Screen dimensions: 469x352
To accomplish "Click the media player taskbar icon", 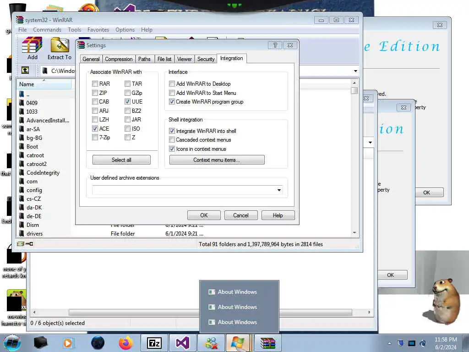I will pyautogui.click(x=68, y=343).
